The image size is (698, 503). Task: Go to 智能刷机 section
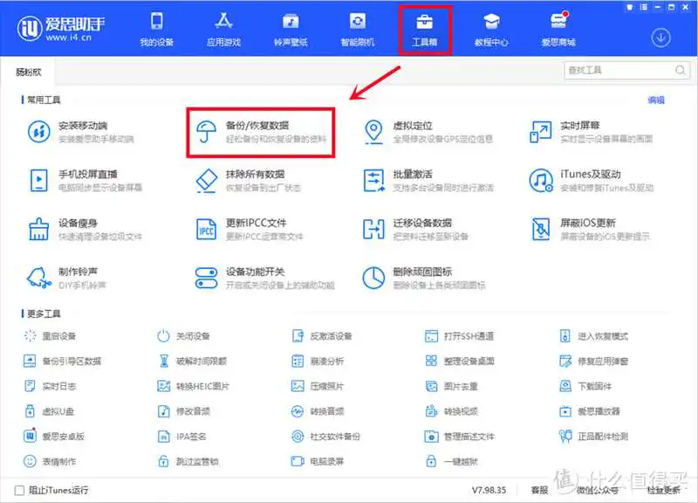(x=358, y=30)
